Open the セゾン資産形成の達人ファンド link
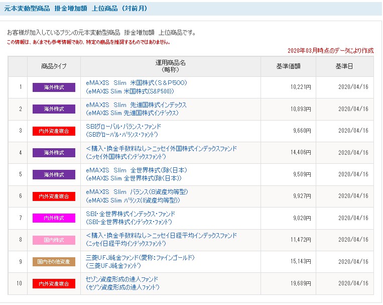Screen dimensions: 383x305 tap(122, 283)
